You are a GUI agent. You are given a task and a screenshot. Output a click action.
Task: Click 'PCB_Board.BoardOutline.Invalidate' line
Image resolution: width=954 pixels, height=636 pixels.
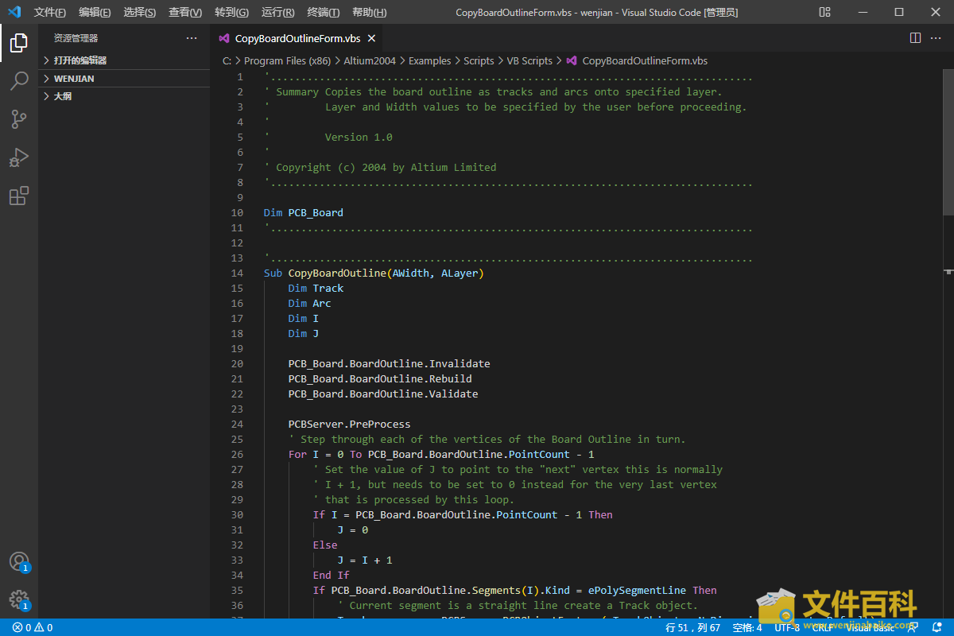click(389, 364)
